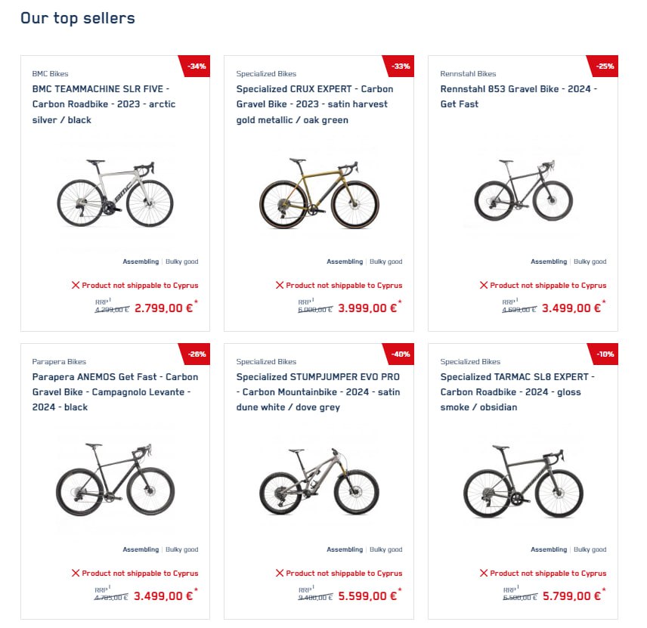
Task: Open Parapera ANEMOS Get Fast title
Action: tap(115, 392)
